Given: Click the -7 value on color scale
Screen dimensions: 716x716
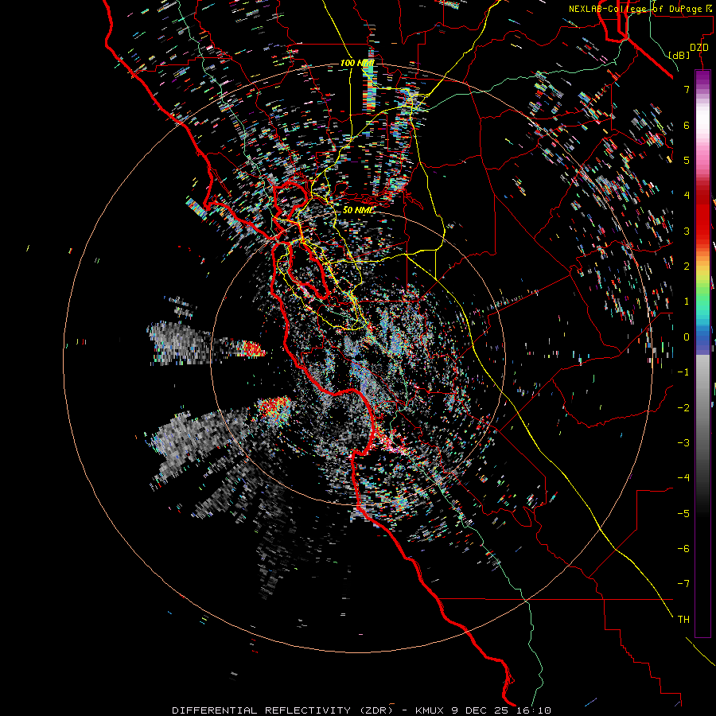Looking at the screenshot, I should coord(683,584).
